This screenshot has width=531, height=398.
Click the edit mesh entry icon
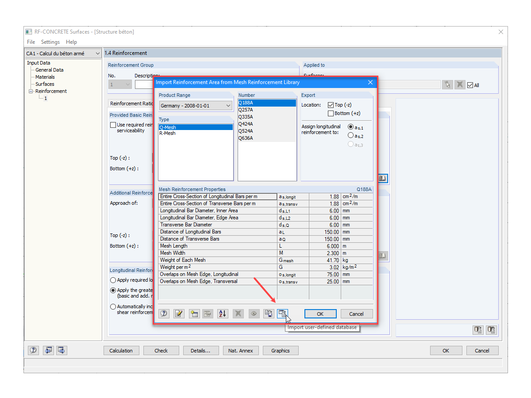coord(179,314)
